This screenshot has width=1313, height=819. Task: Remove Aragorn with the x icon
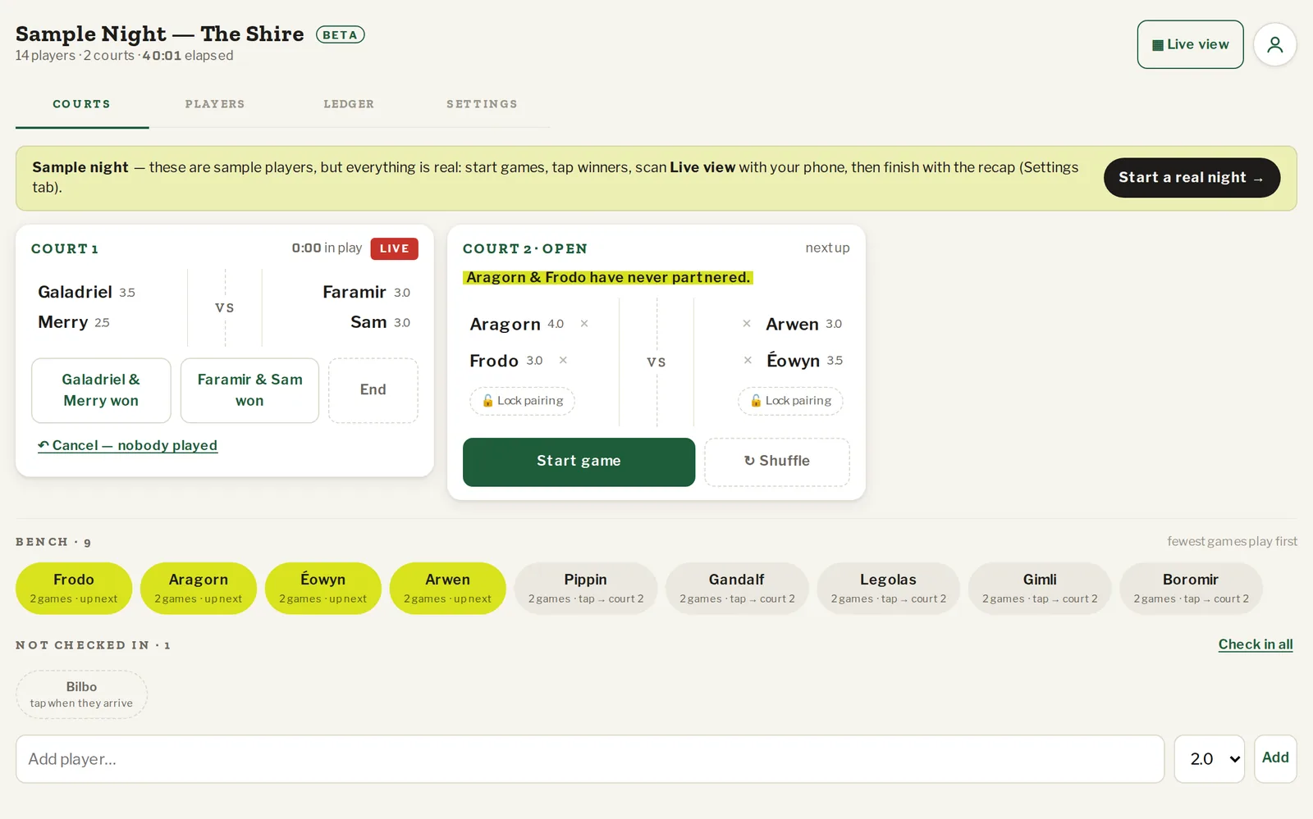(x=584, y=324)
